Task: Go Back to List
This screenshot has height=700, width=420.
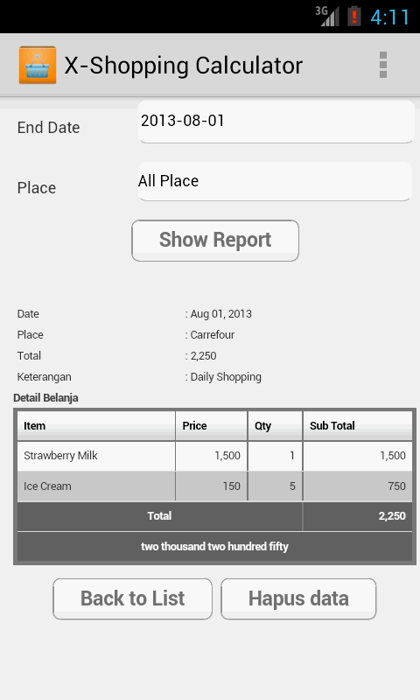Action: point(132,598)
